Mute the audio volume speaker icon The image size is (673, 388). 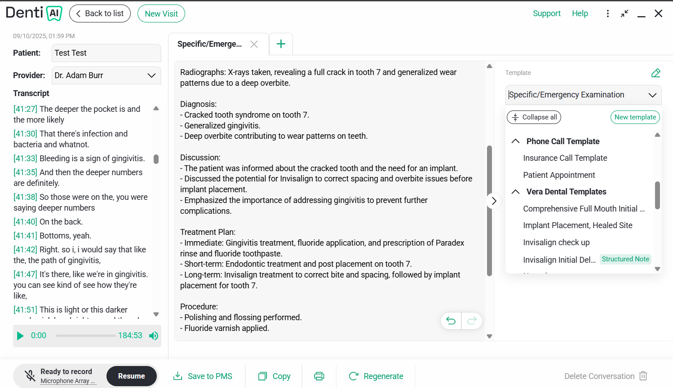pyautogui.click(x=154, y=336)
